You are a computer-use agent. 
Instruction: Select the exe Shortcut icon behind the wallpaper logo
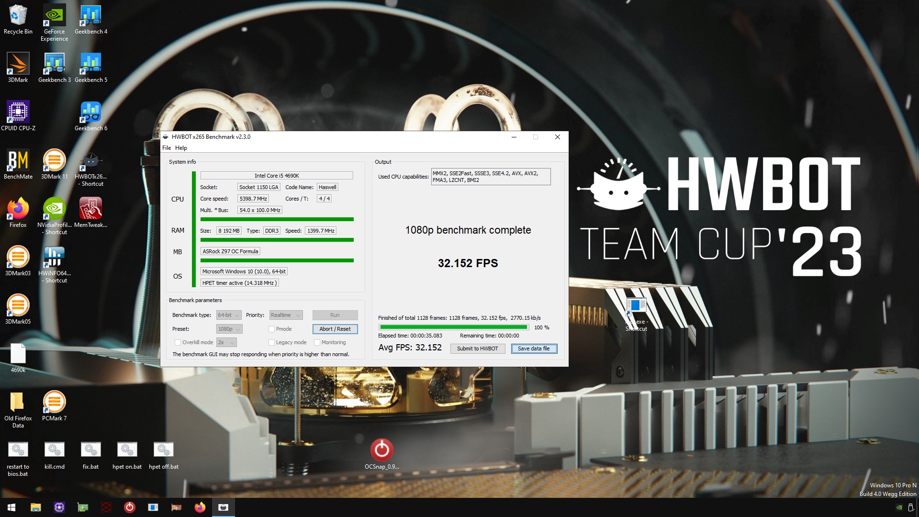[636, 315]
